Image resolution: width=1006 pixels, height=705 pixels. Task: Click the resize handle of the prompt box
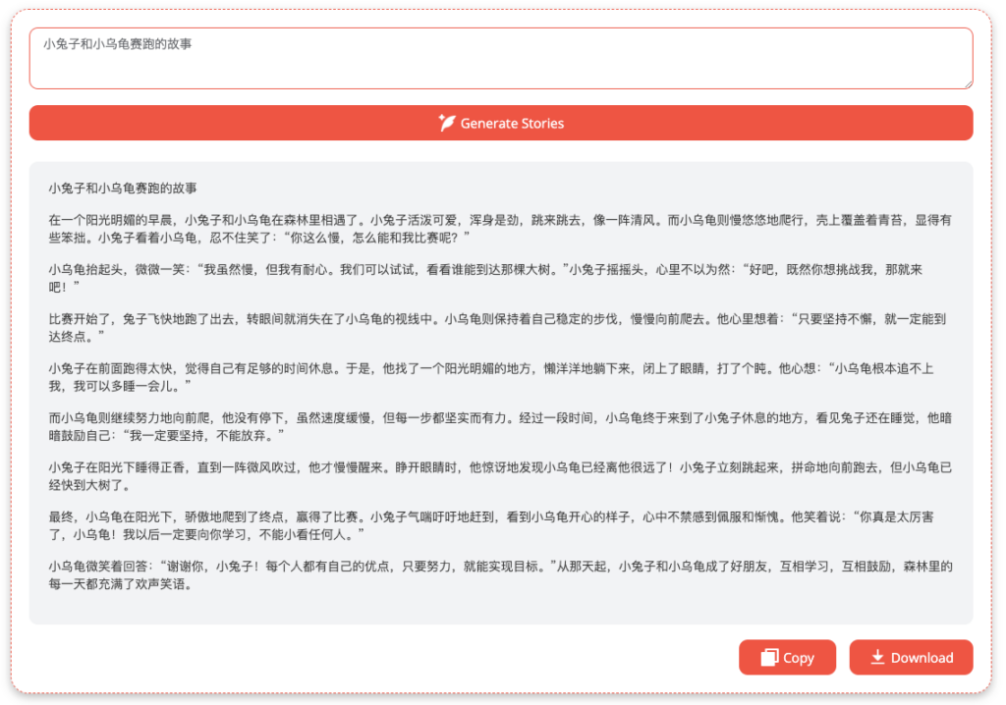(967, 82)
